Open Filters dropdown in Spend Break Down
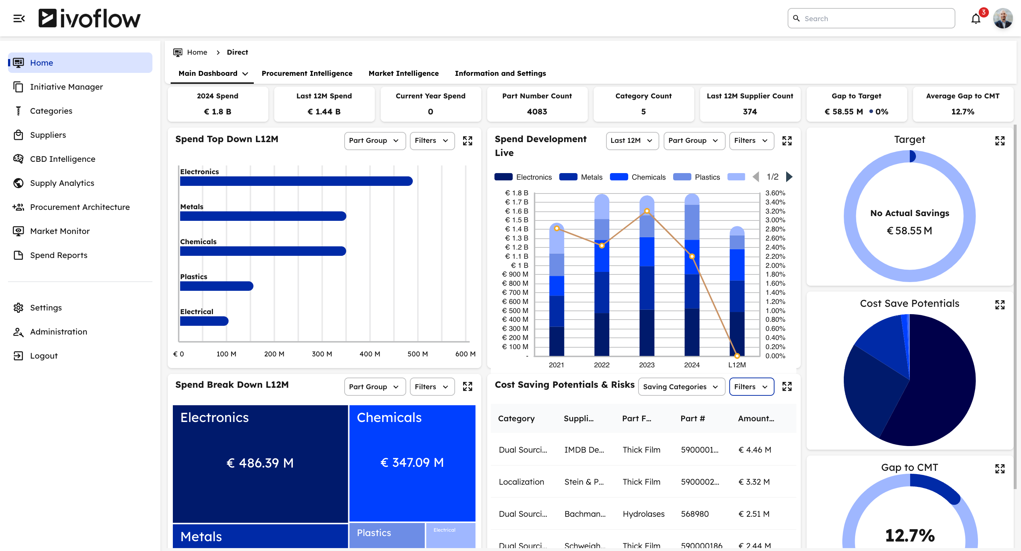 click(x=432, y=386)
